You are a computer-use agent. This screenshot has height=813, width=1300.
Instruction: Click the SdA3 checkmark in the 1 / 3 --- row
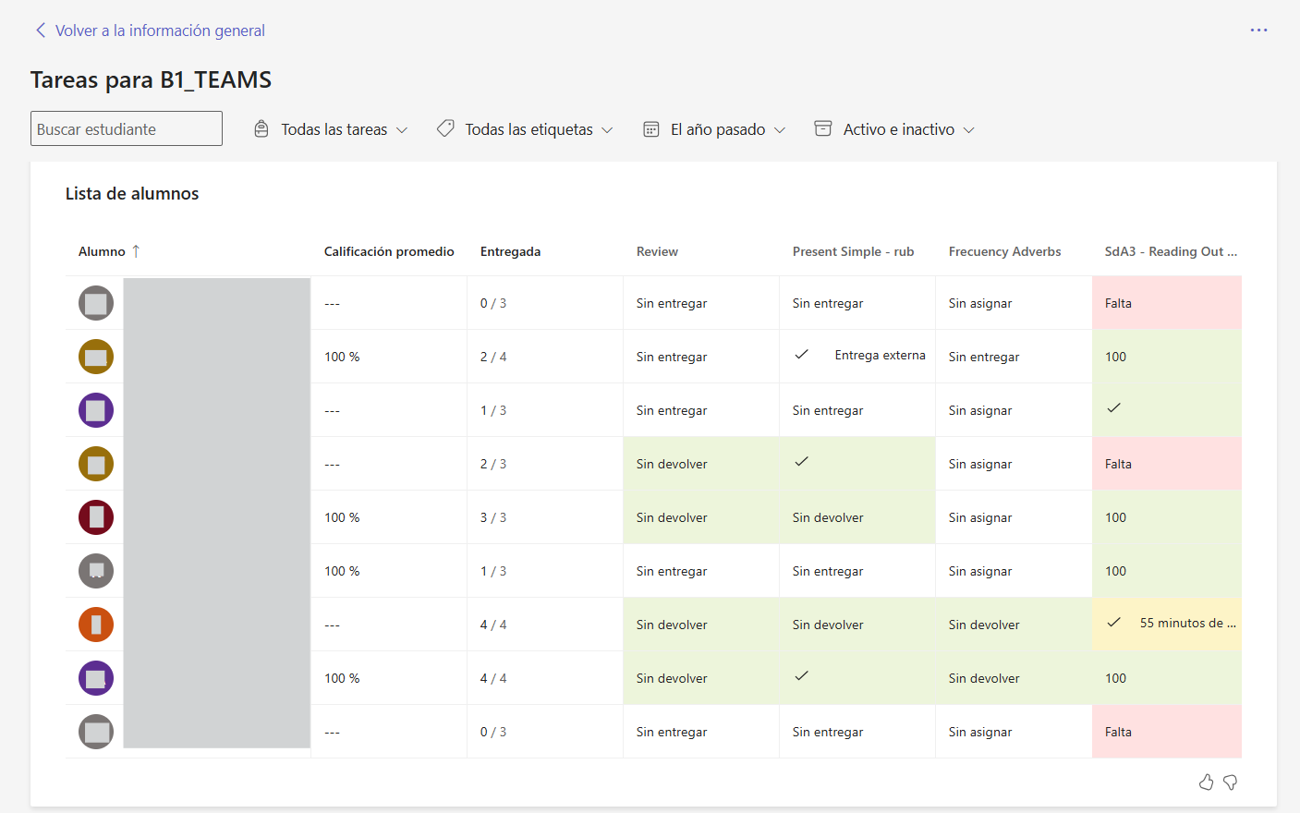coord(1113,407)
